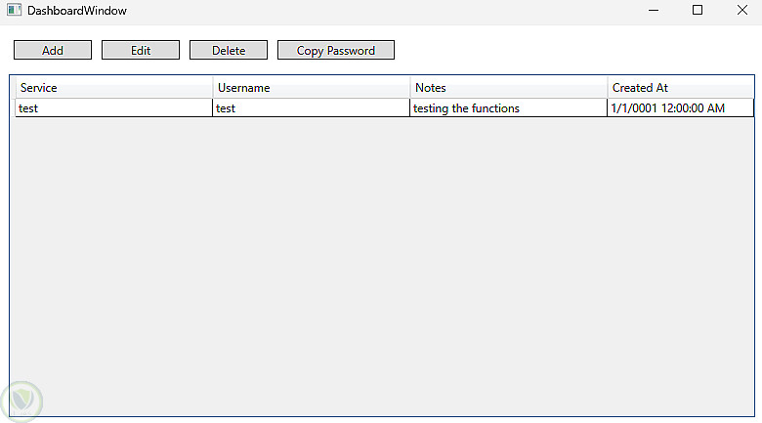Maximize the DashboardWindow
Image resolution: width=762 pixels, height=423 pixels.
coord(698,11)
